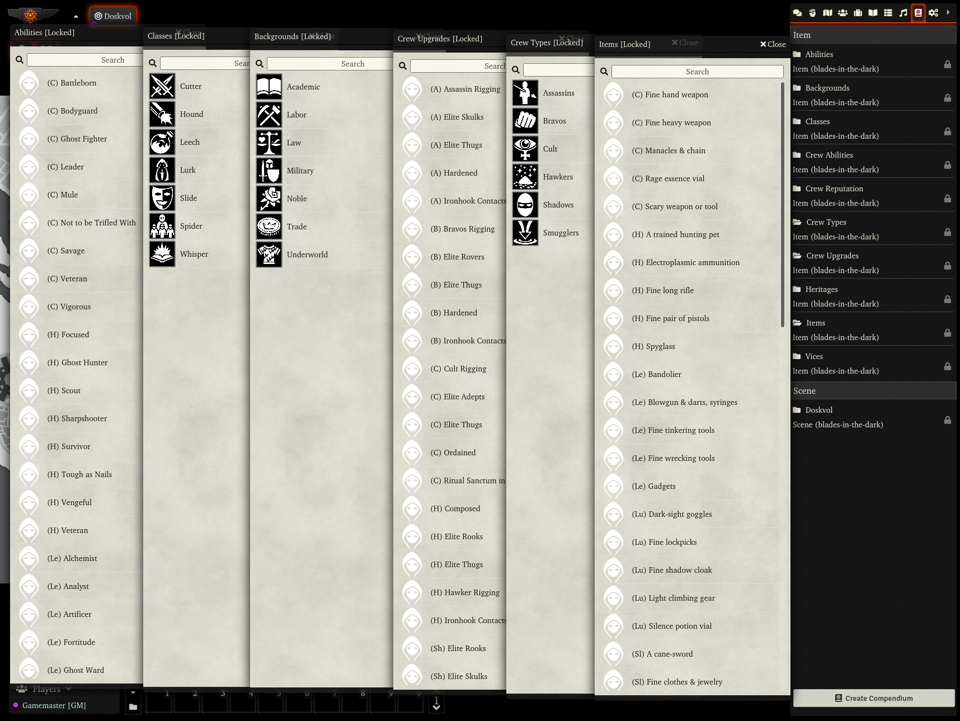Open the Bravos crew type fist icon

point(525,121)
